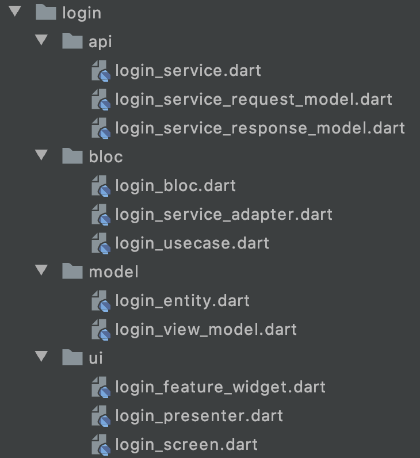The width and height of the screenshot is (420, 458).
Task: Select login_service_response_model.dart file
Action: tap(260, 128)
